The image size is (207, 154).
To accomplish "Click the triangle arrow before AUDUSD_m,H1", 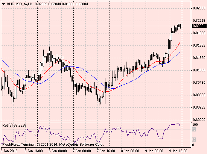I will [x=3, y=4].
